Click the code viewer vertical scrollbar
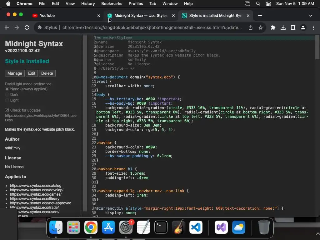The image size is (320, 240). (x=317, y=47)
